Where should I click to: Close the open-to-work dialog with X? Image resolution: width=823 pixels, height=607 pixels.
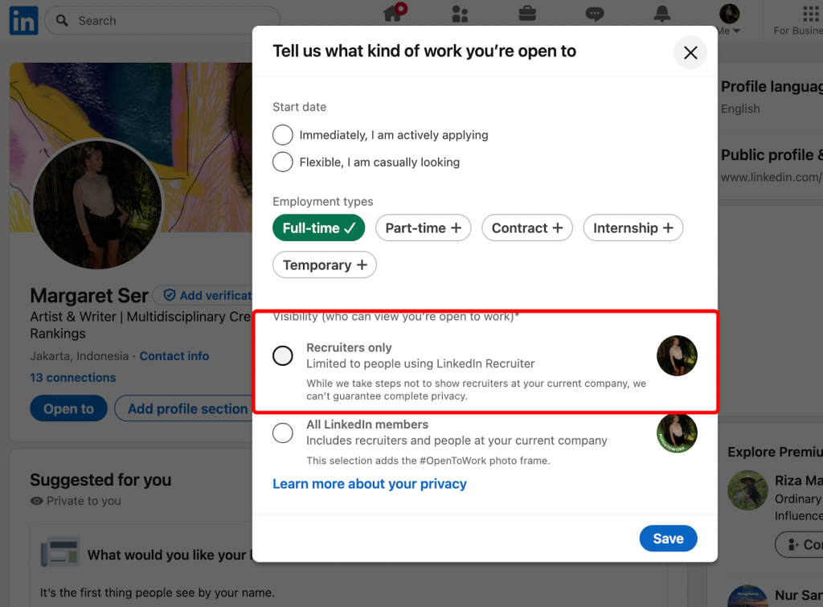click(690, 53)
